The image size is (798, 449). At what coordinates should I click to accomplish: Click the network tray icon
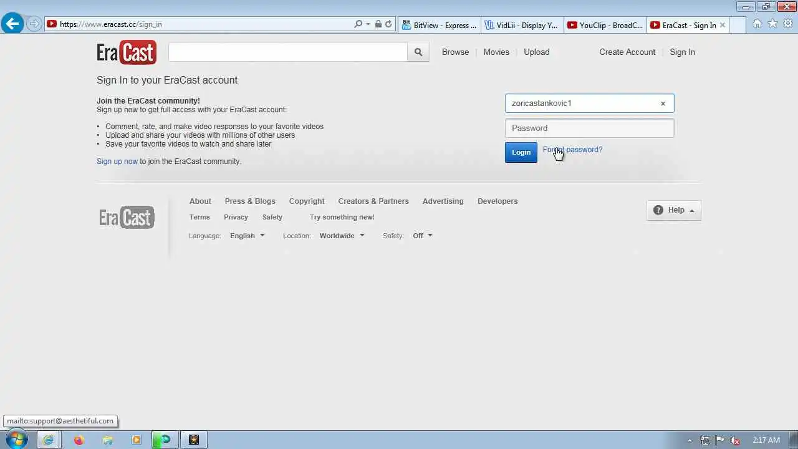pyautogui.click(x=705, y=440)
